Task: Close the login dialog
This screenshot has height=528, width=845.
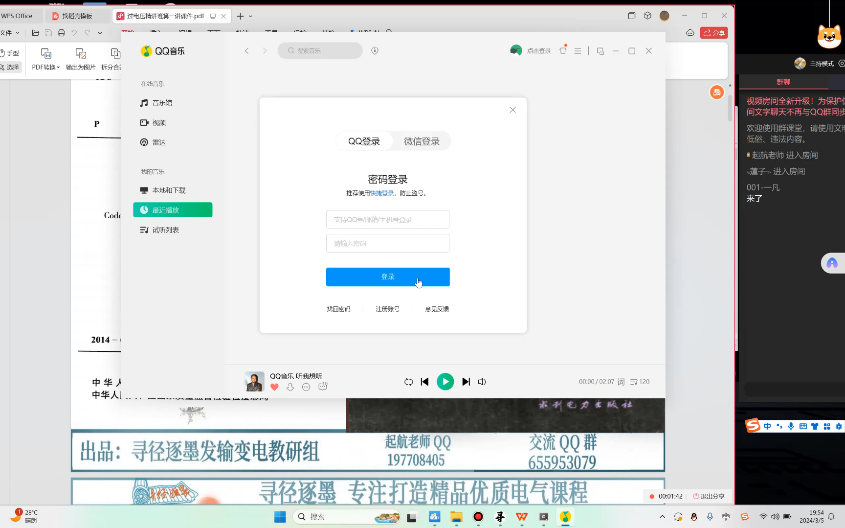Action: click(x=512, y=110)
